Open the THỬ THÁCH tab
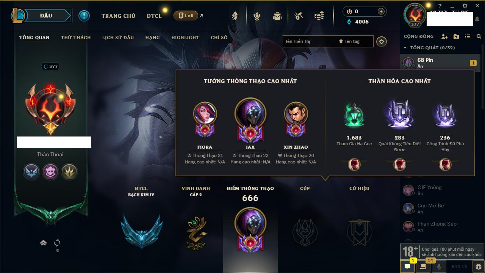 point(76,38)
